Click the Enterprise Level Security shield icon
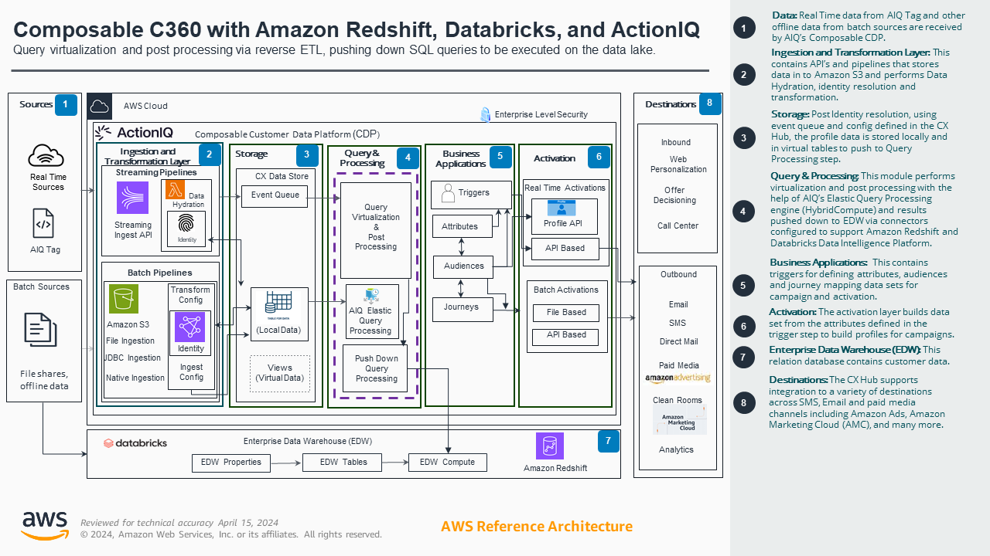Viewport: 990px width, 556px height. (485, 114)
